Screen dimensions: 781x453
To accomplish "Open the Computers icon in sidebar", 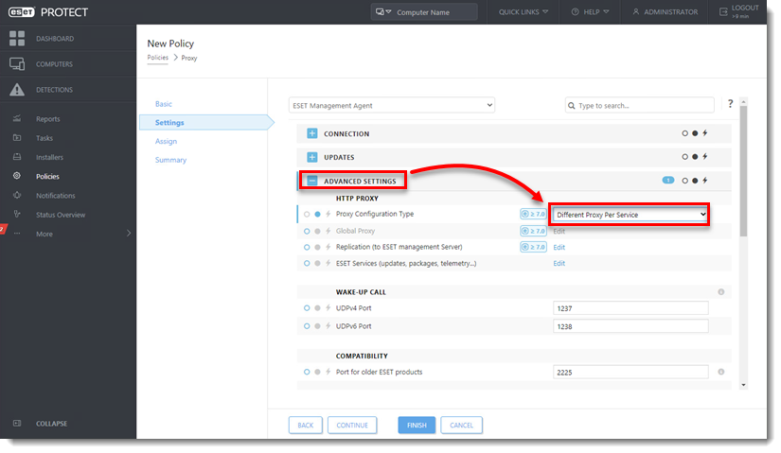I will [17, 63].
